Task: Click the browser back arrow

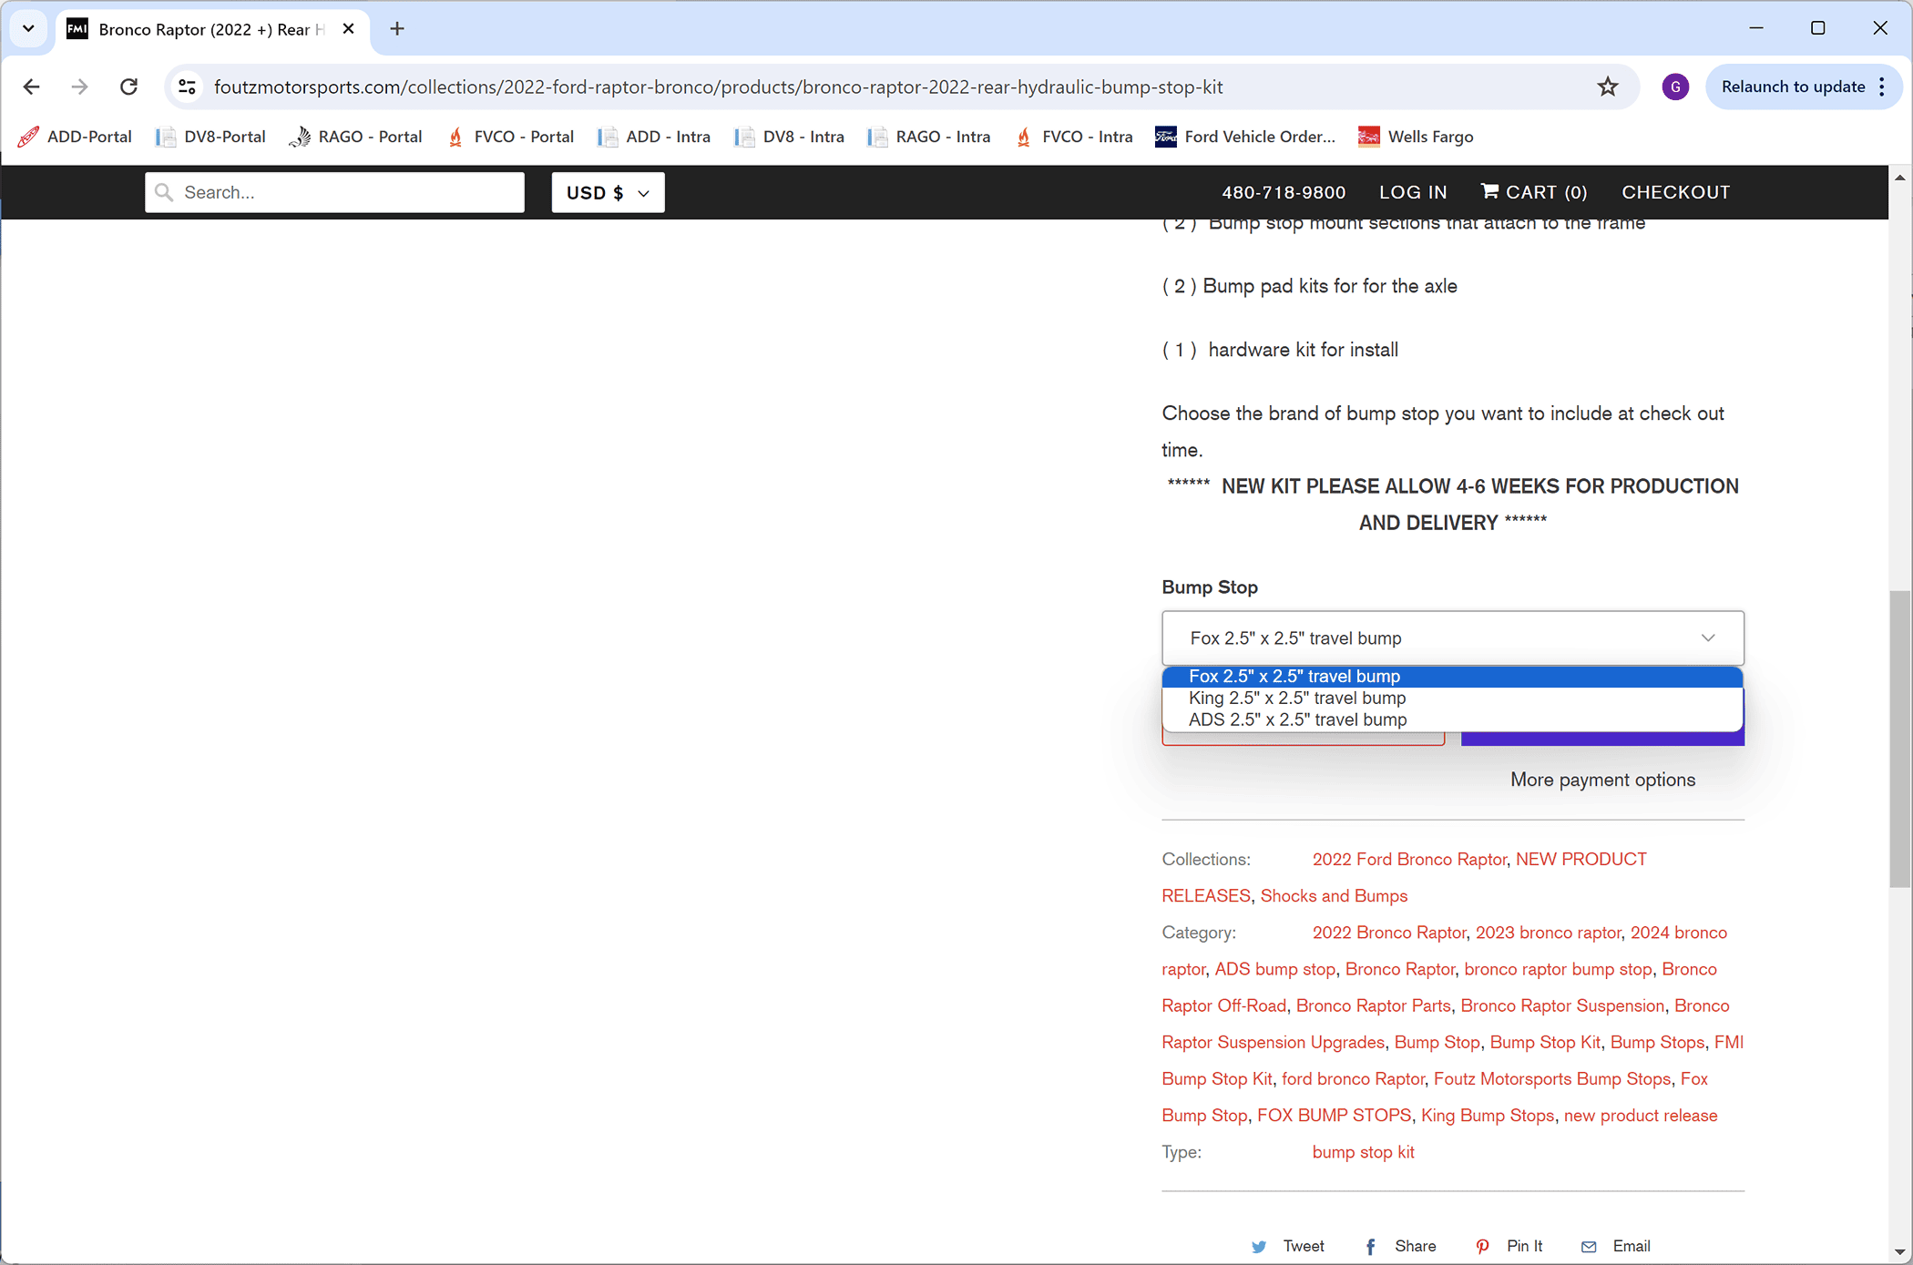Action: [x=31, y=87]
